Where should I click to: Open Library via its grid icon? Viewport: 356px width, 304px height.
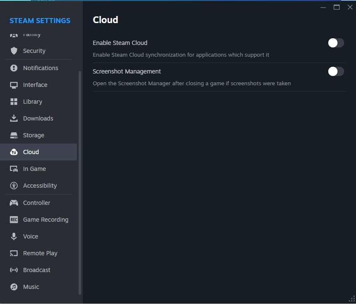(14, 102)
